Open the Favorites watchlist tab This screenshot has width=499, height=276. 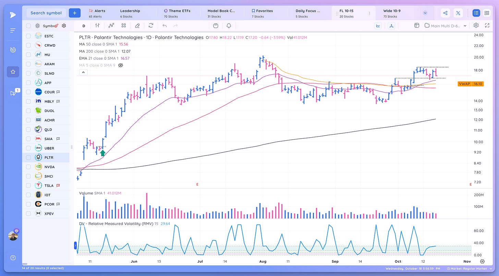(x=262, y=13)
